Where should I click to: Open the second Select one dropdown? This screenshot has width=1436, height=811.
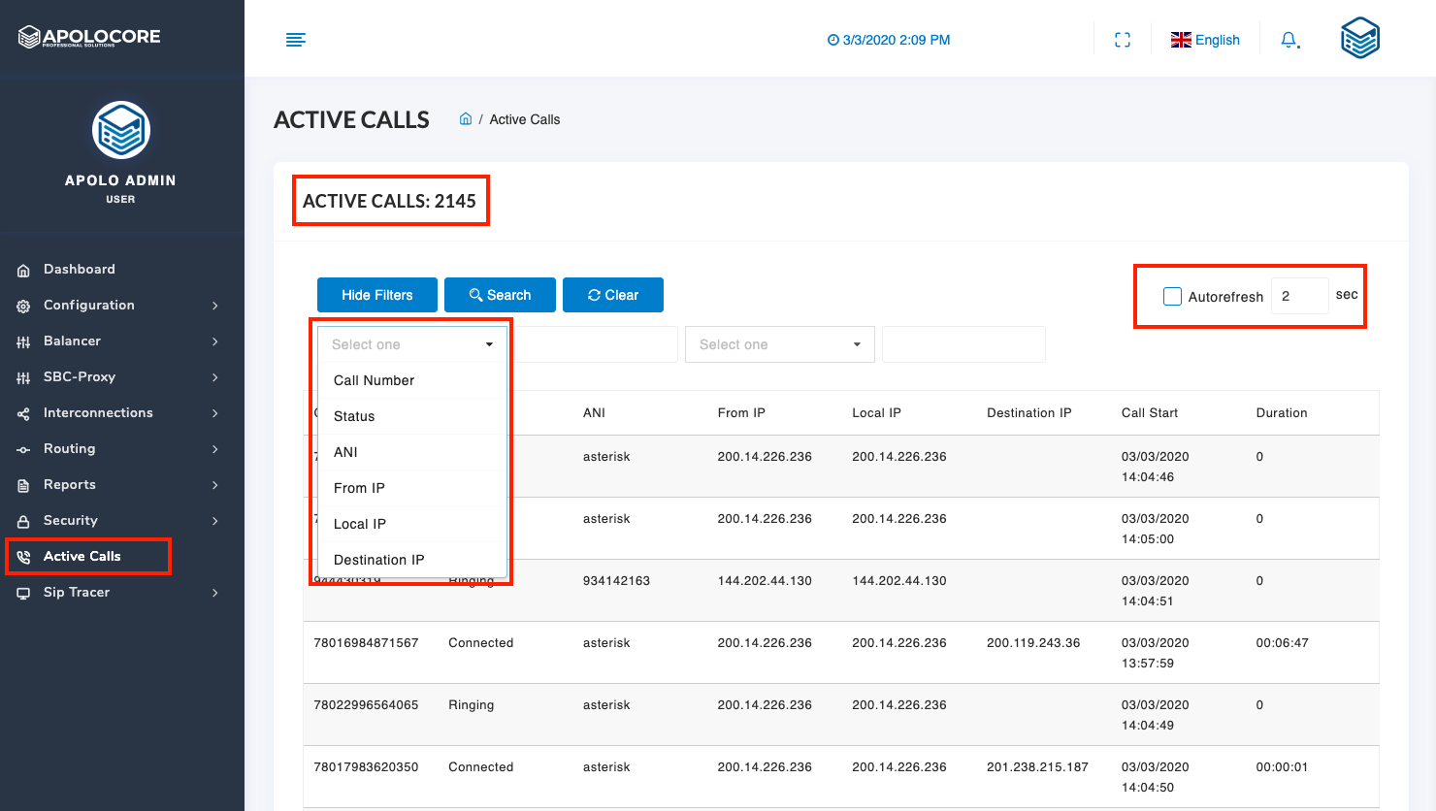click(779, 344)
